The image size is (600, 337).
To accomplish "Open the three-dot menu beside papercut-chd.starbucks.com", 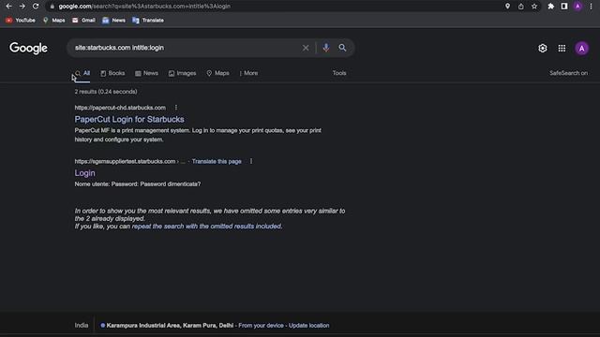I will tap(176, 108).
